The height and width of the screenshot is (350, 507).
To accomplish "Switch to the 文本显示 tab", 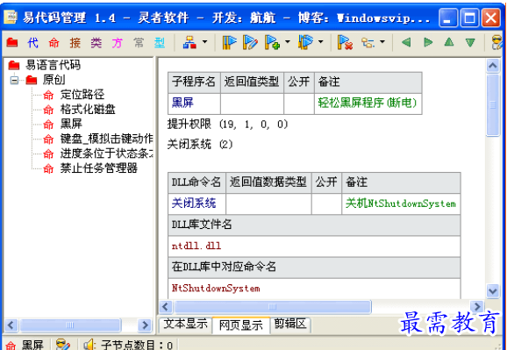I will point(185,324).
